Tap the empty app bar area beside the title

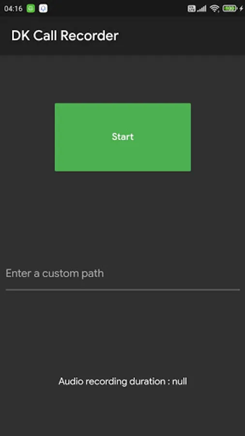tap(181, 36)
